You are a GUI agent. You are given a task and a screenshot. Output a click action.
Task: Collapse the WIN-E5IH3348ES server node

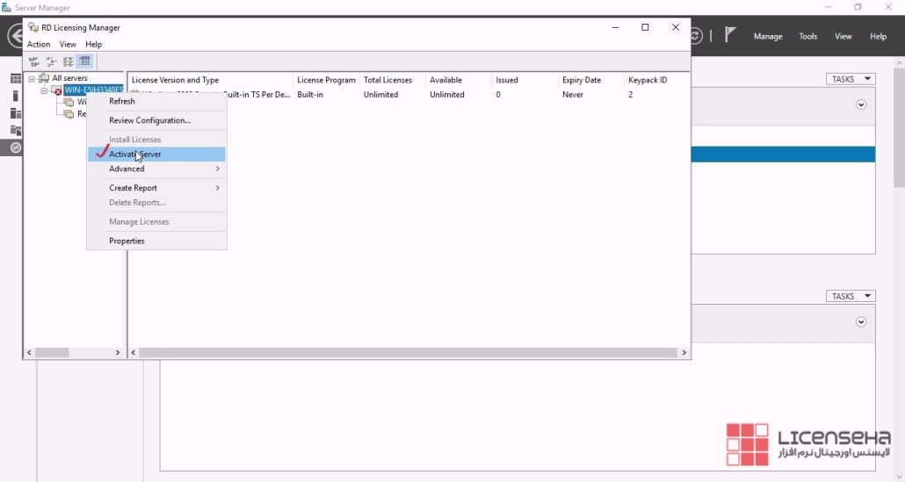(44, 90)
